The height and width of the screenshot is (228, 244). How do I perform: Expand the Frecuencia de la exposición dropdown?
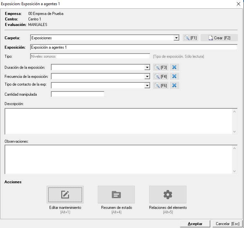click(x=147, y=77)
